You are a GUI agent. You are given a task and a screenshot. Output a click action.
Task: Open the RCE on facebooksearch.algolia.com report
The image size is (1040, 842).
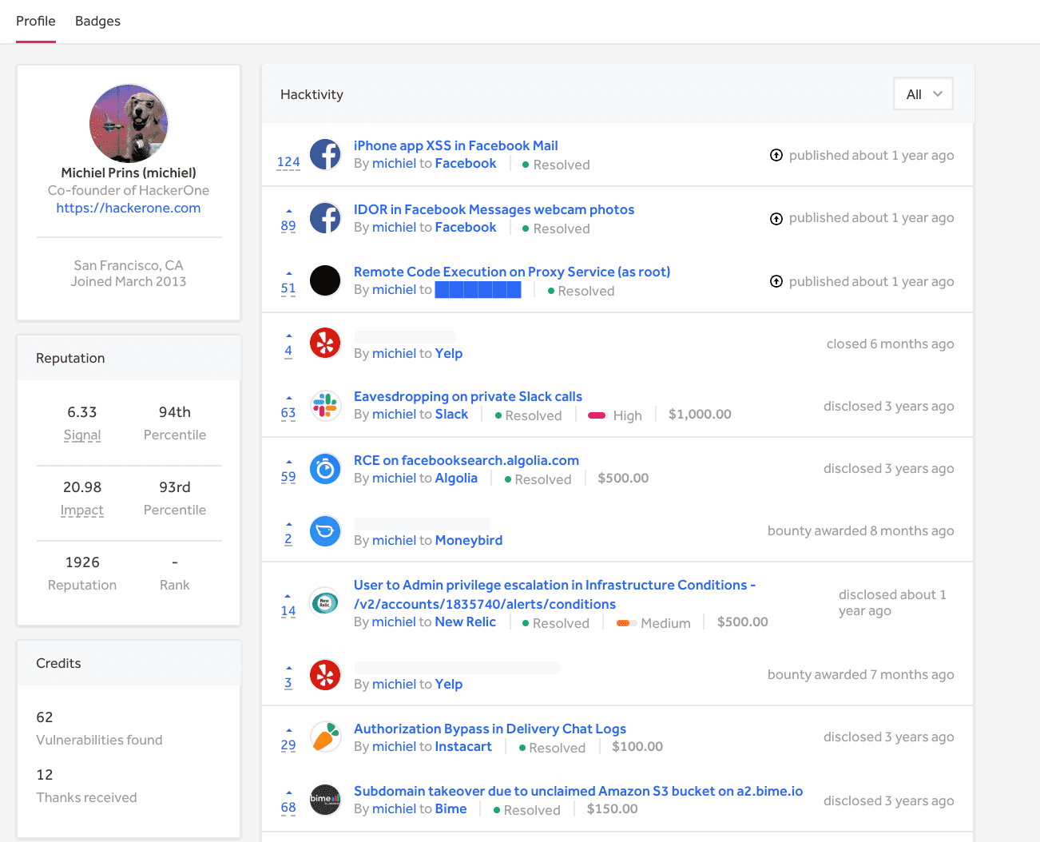coord(466,460)
